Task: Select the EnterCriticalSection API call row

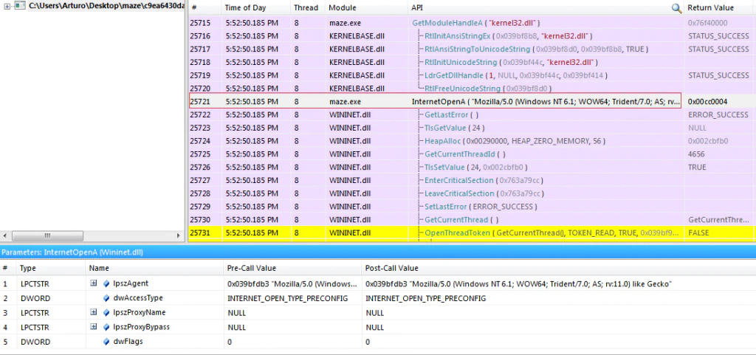Action: point(472,180)
